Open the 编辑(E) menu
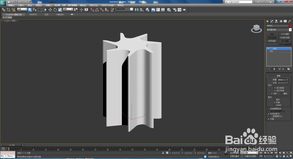The height and width of the screenshot is (159, 293). 11,5
